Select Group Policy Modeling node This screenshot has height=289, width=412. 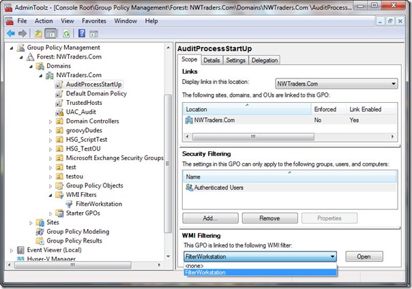pos(77,232)
